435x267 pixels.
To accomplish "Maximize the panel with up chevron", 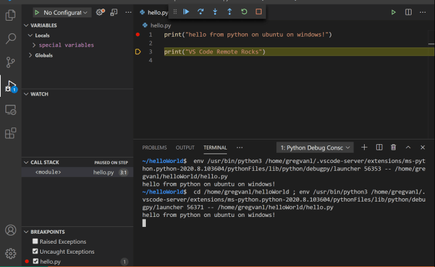I will [408, 148].
